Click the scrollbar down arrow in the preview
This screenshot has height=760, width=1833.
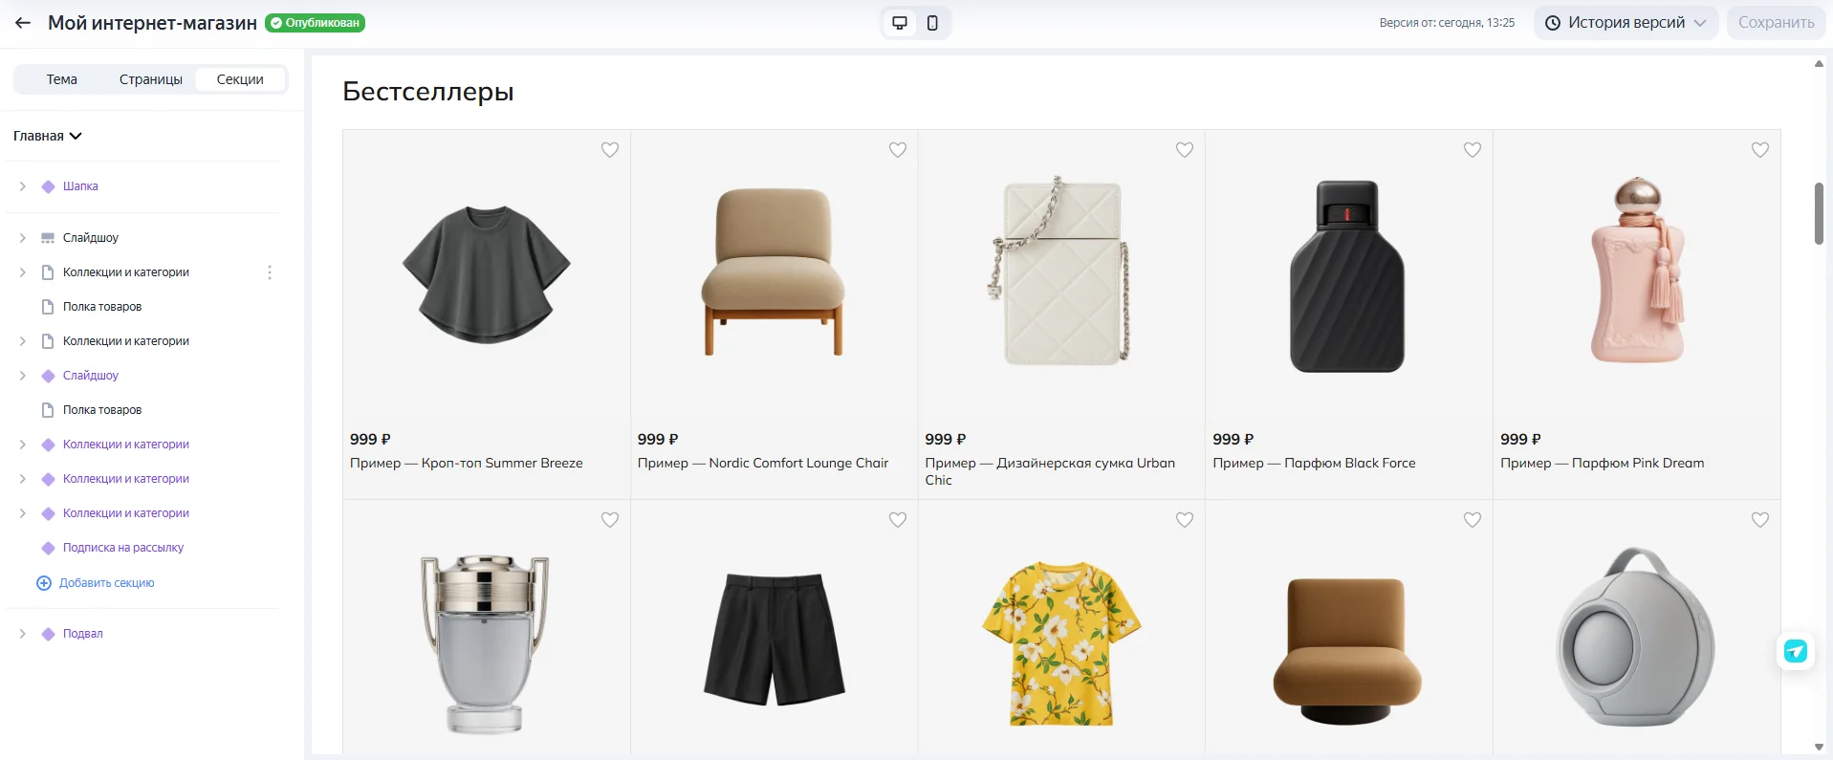click(x=1819, y=748)
